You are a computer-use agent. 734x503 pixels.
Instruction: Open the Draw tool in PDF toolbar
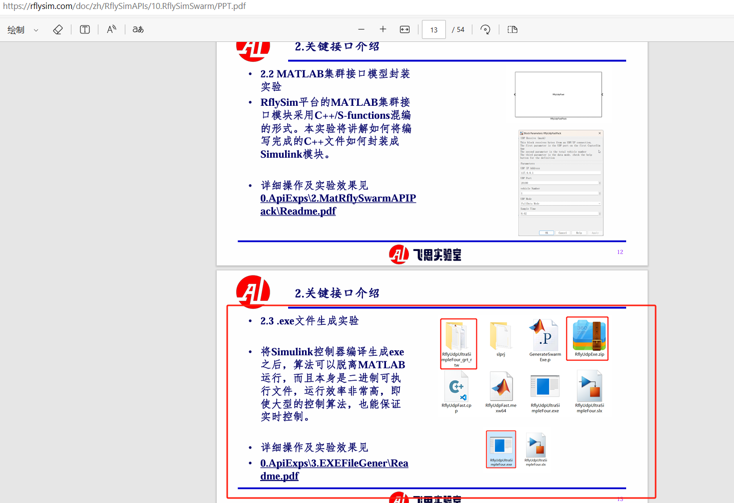pos(16,30)
